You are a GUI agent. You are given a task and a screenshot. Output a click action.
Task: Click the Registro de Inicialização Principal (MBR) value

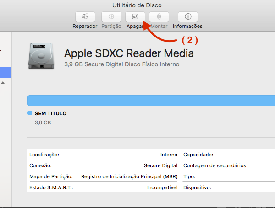coord(129,176)
